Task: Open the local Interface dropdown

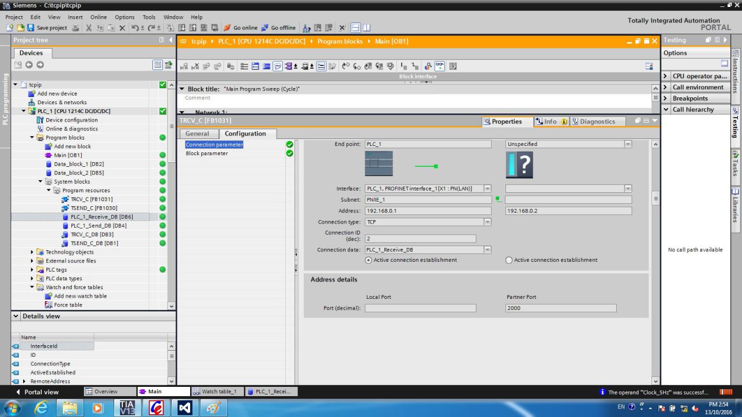Action: [488, 189]
